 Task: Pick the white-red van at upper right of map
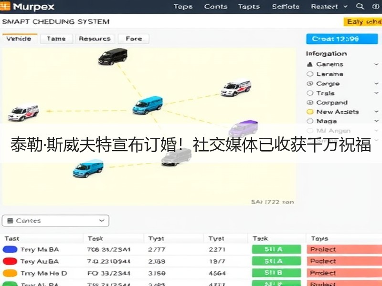(x=236, y=88)
